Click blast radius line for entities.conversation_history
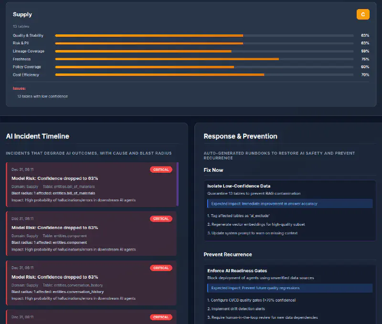This screenshot has width=382, height=324. 57,292
